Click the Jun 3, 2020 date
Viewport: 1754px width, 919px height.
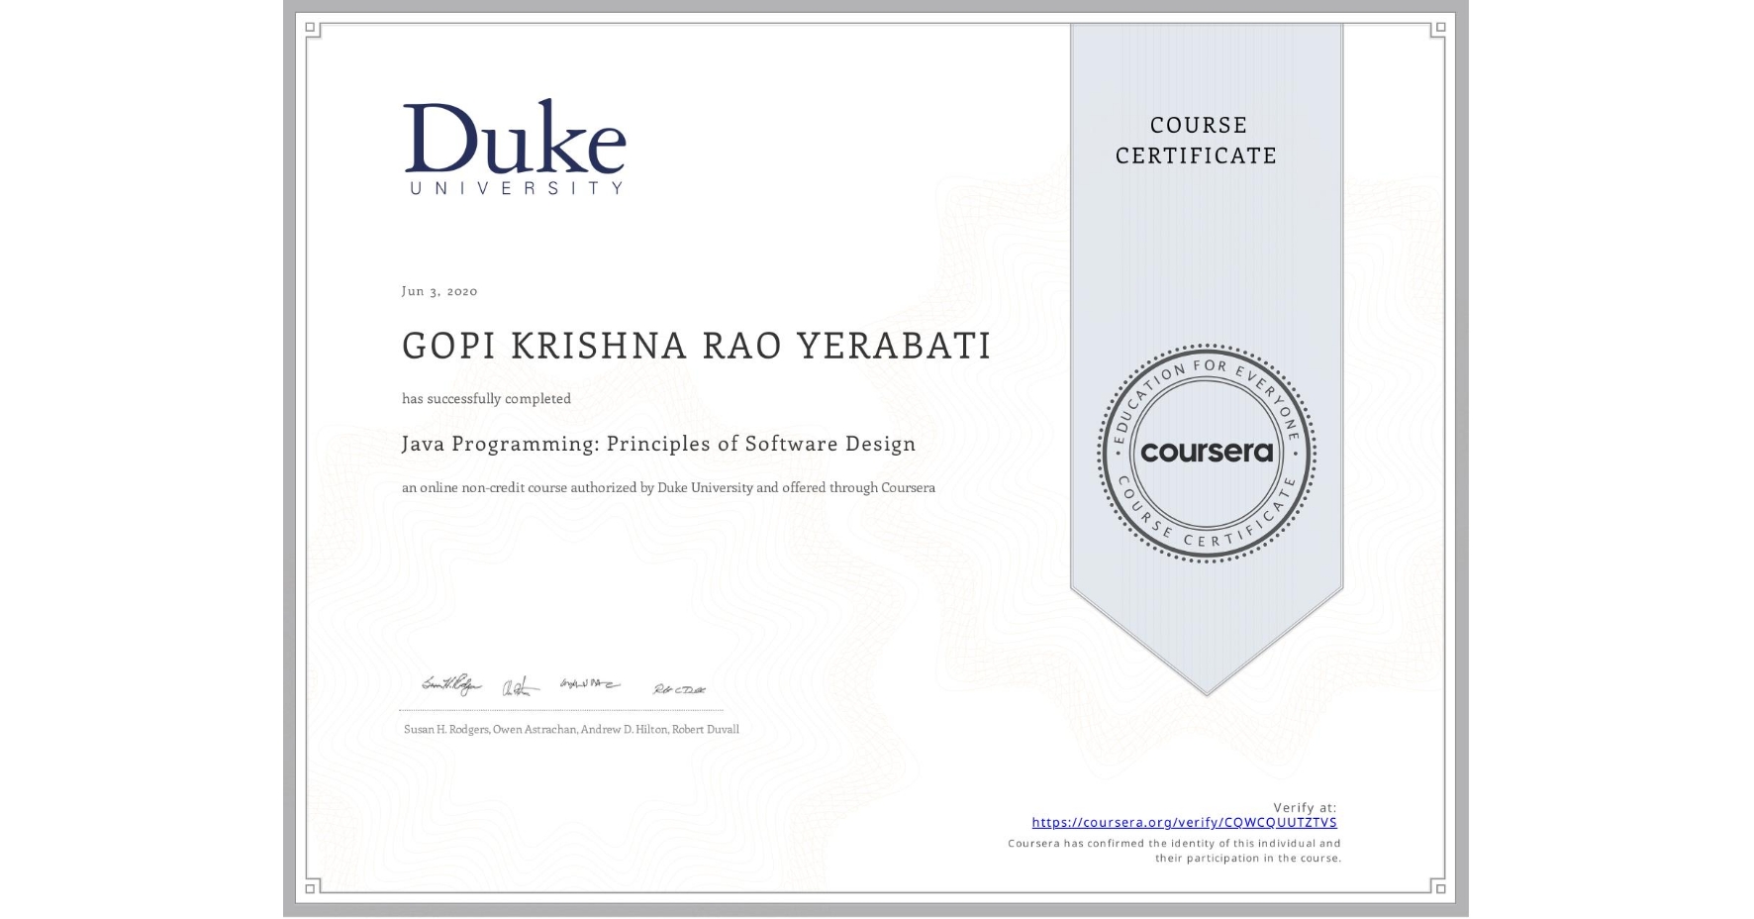click(438, 290)
